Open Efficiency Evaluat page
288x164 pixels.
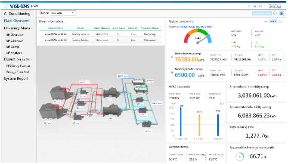click(18, 66)
